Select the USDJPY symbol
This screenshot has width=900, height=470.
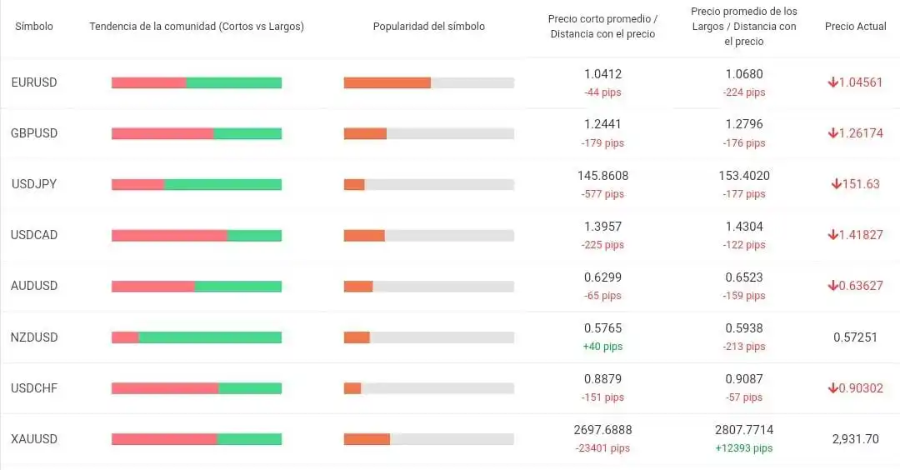pyautogui.click(x=34, y=184)
